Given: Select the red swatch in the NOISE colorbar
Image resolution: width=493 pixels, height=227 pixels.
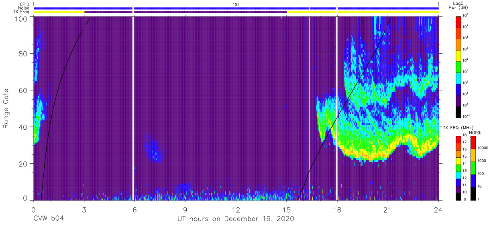Looking at the screenshot, I should coord(473,142).
